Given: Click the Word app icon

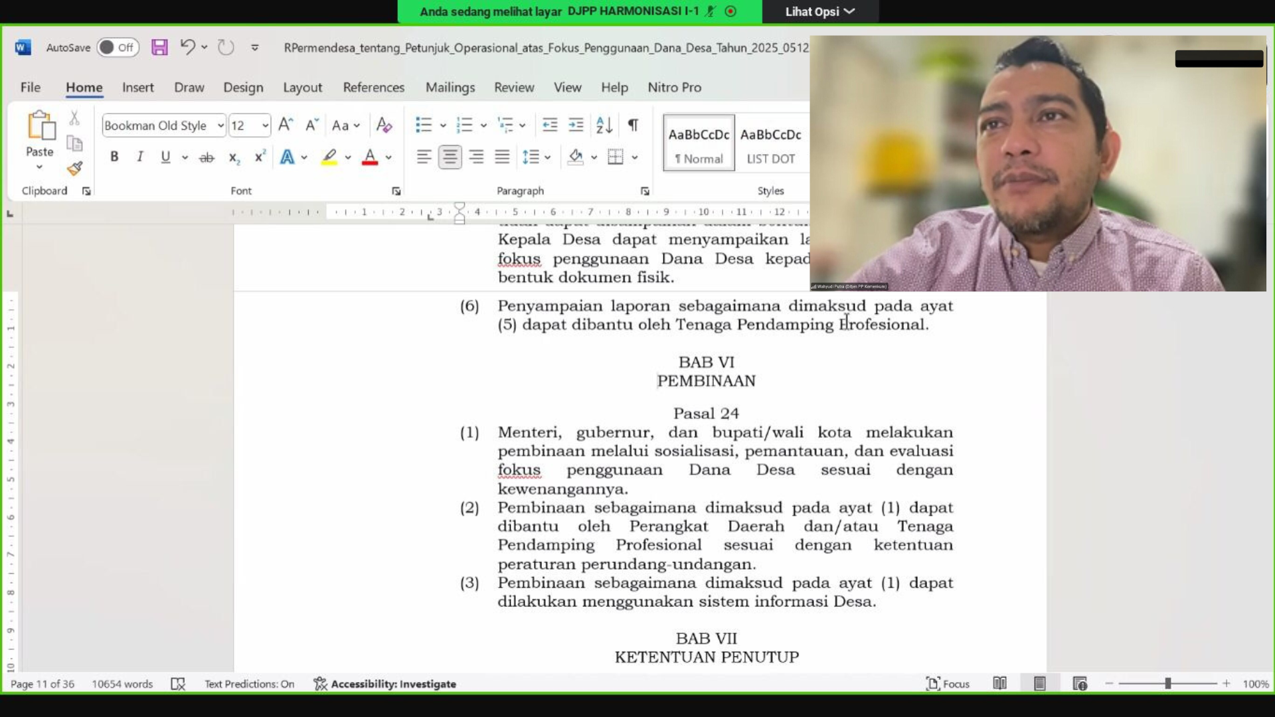Looking at the screenshot, I should (23, 47).
